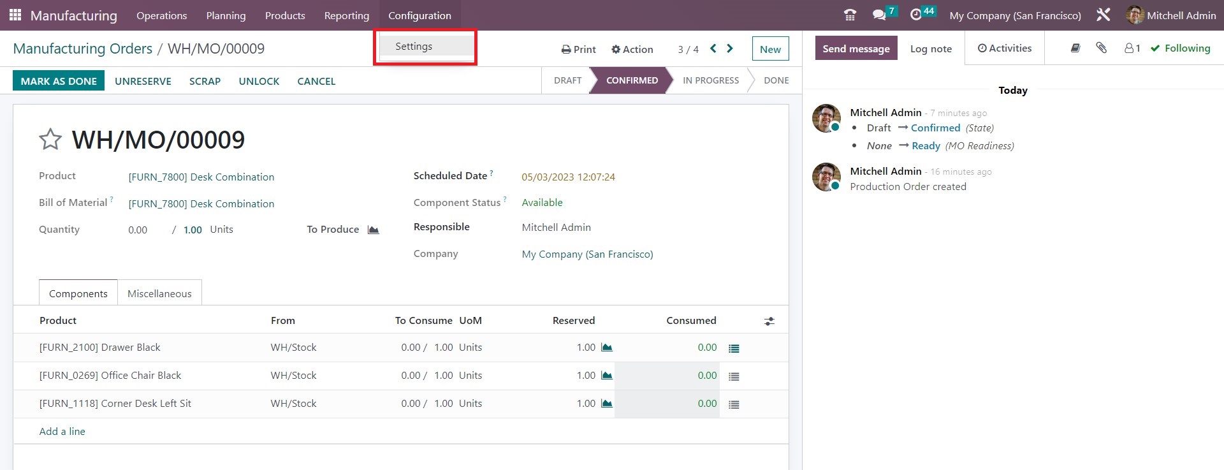
Task: Click the favorite star next to WH/MO/00009
Action: point(50,139)
